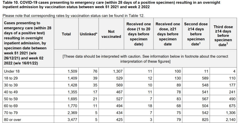This screenshot has height=123, width=239.
Task: Click third dose value 1,306
Action: click(231, 113)
